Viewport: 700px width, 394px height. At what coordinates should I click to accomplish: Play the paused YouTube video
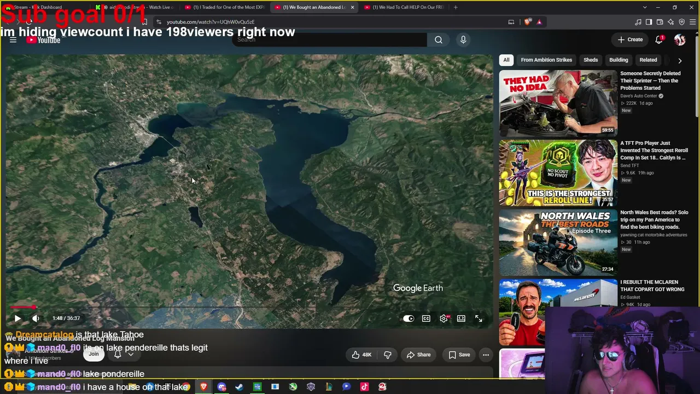pyautogui.click(x=17, y=318)
